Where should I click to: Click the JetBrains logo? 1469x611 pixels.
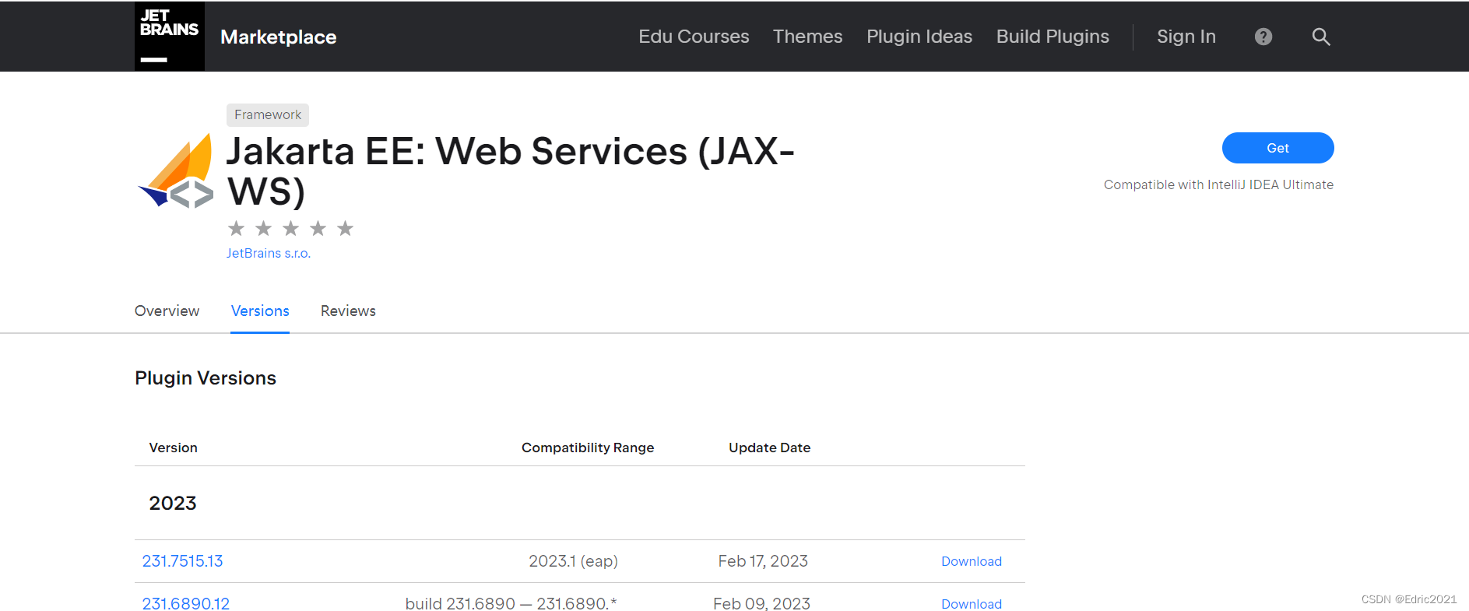[x=170, y=37]
